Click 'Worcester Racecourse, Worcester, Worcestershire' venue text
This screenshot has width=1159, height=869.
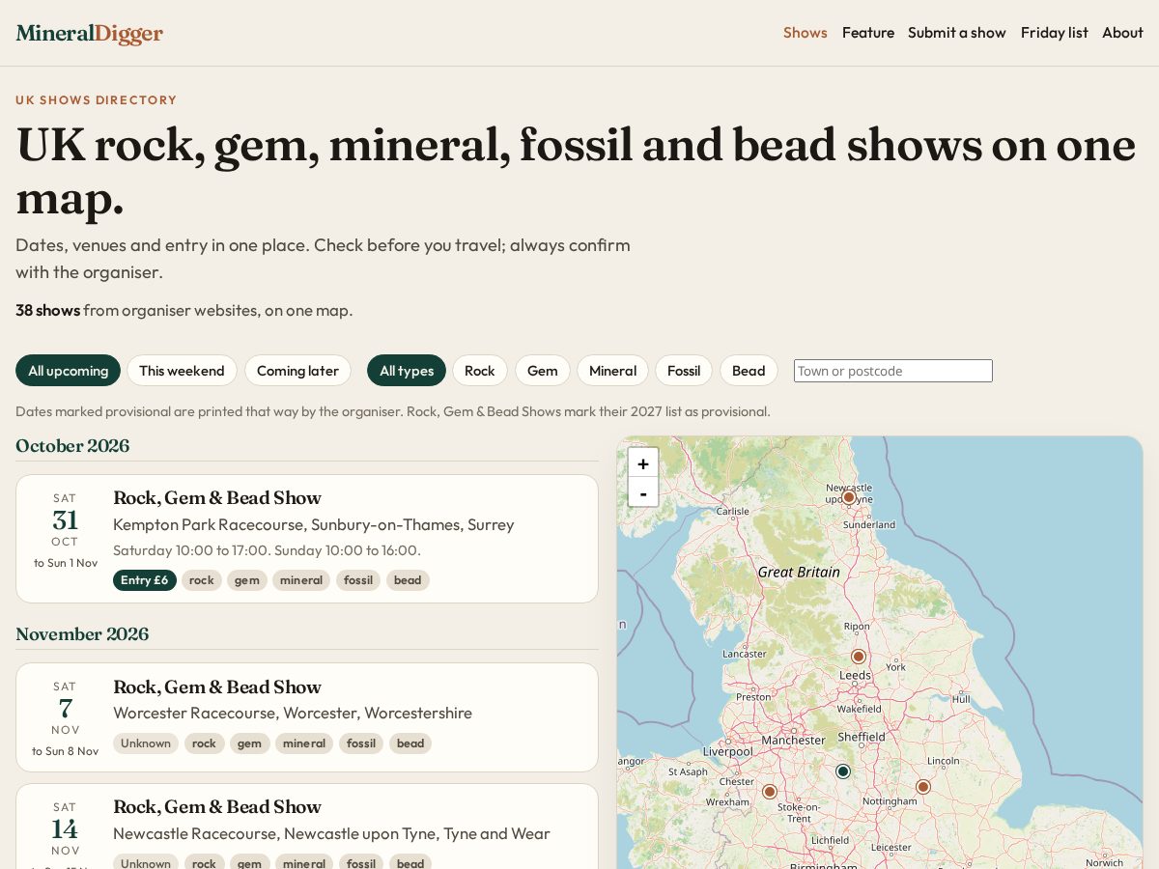pos(293,714)
